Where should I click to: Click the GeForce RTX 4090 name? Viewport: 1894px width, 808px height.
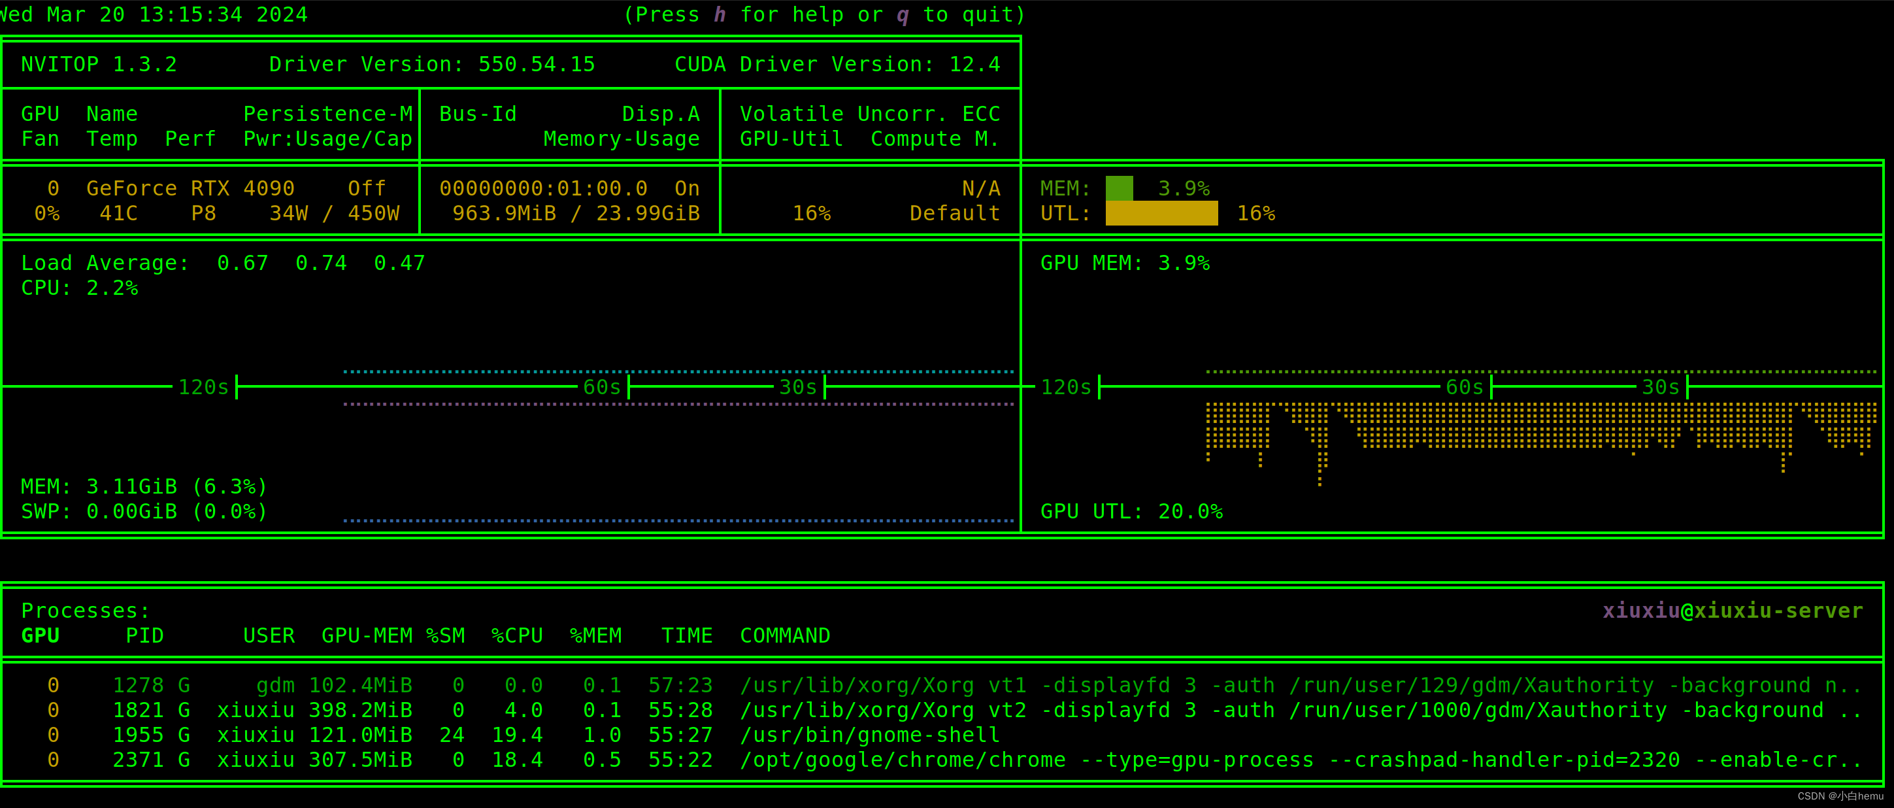(x=190, y=188)
